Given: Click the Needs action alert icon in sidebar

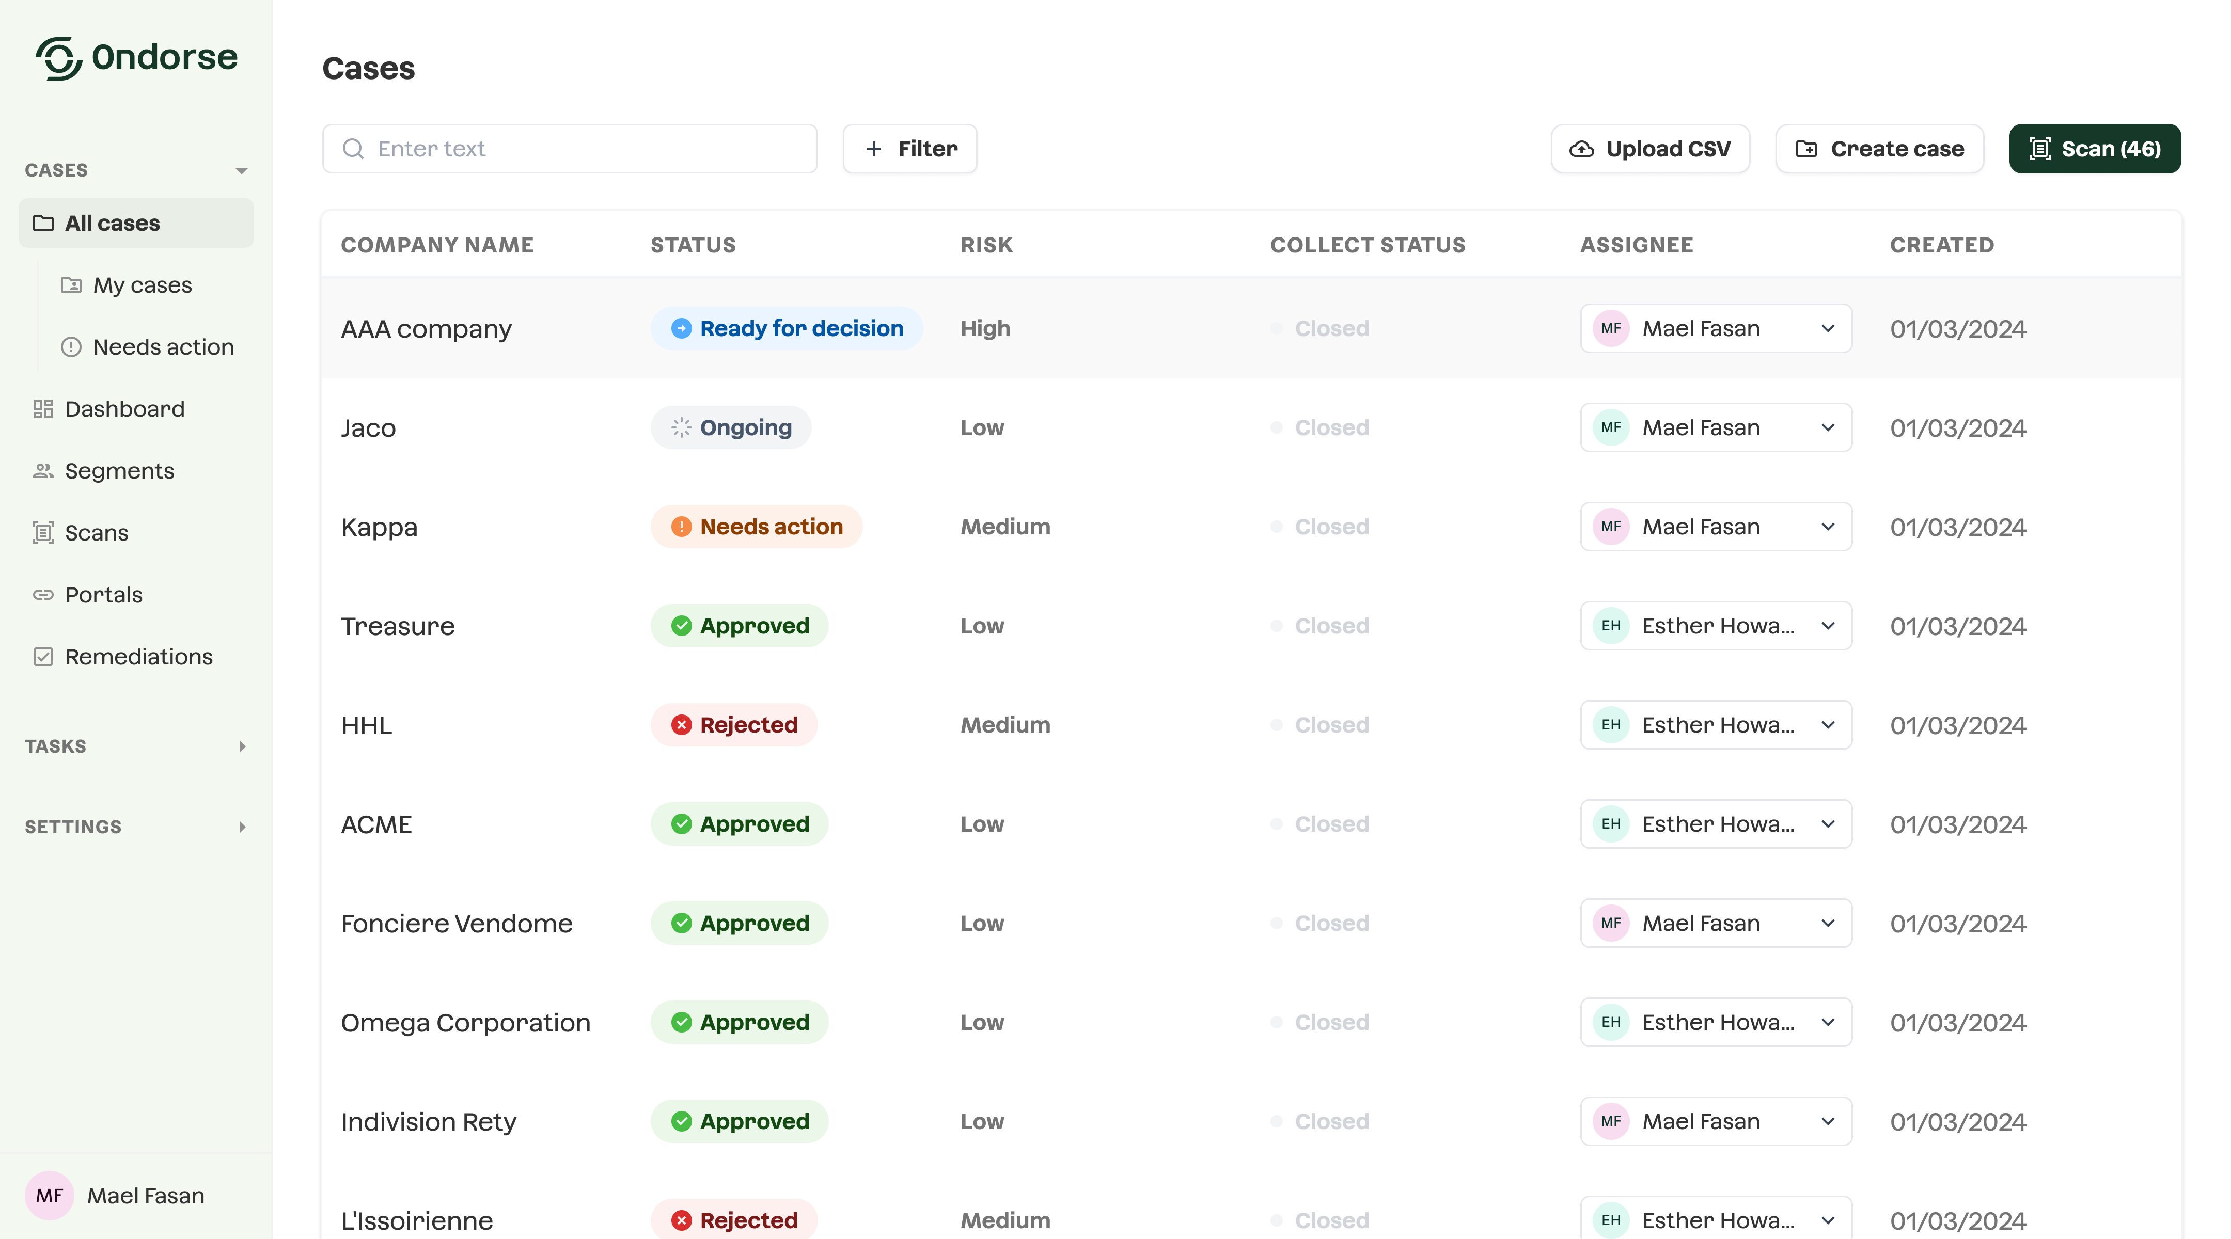Looking at the screenshot, I should click(x=71, y=347).
